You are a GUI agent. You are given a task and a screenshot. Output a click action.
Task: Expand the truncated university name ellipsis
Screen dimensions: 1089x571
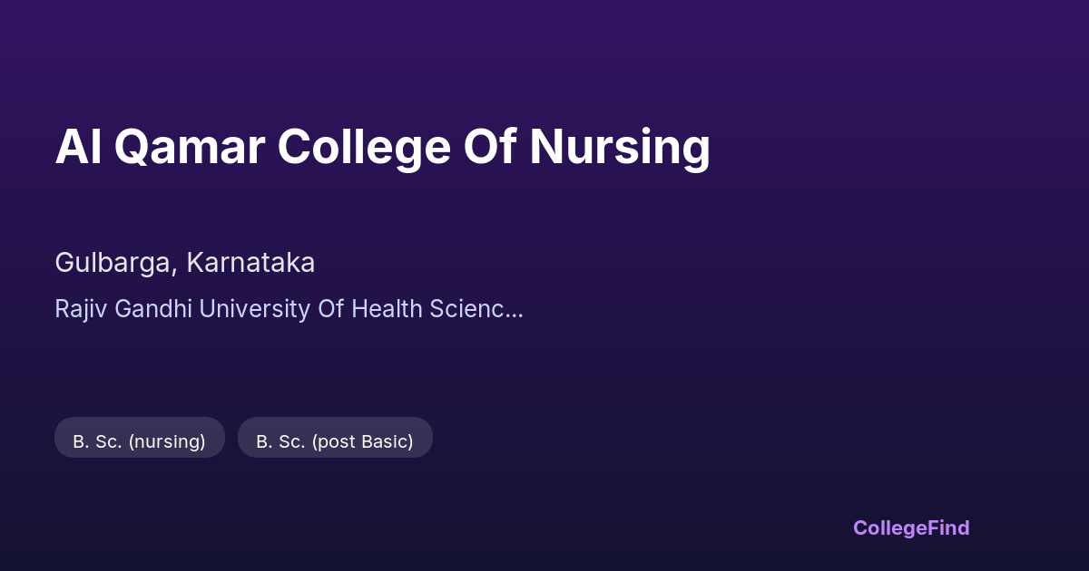coord(515,311)
